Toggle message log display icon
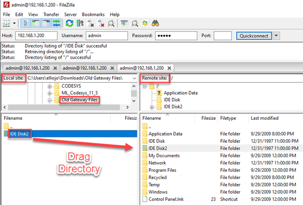This screenshot has height=205, width=303. tap(26, 23)
